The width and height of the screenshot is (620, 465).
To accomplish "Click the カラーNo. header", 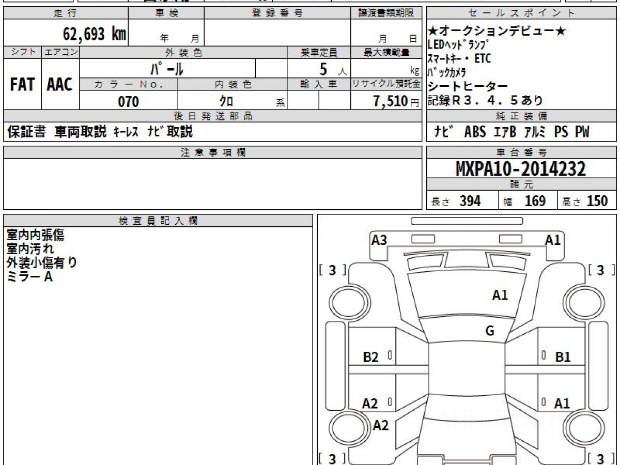I will pyautogui.click(x=129, y=85).
